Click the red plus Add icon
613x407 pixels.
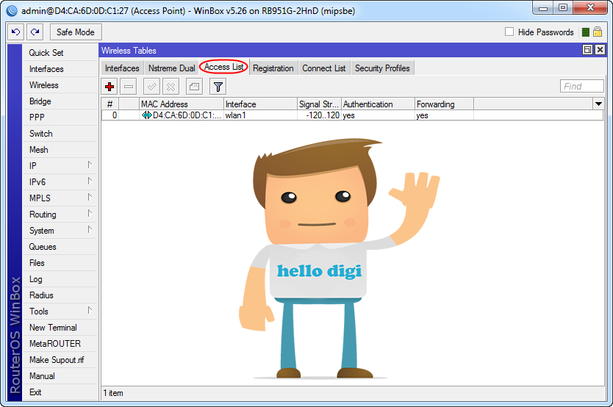[x=110, y=87]
